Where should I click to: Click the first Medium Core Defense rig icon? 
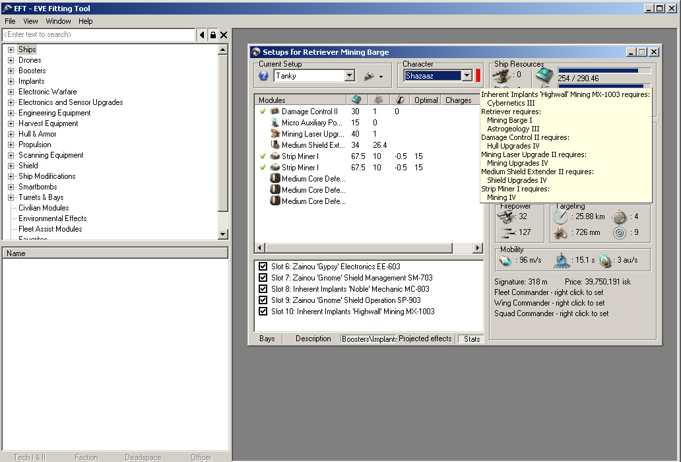click(275, 178)
